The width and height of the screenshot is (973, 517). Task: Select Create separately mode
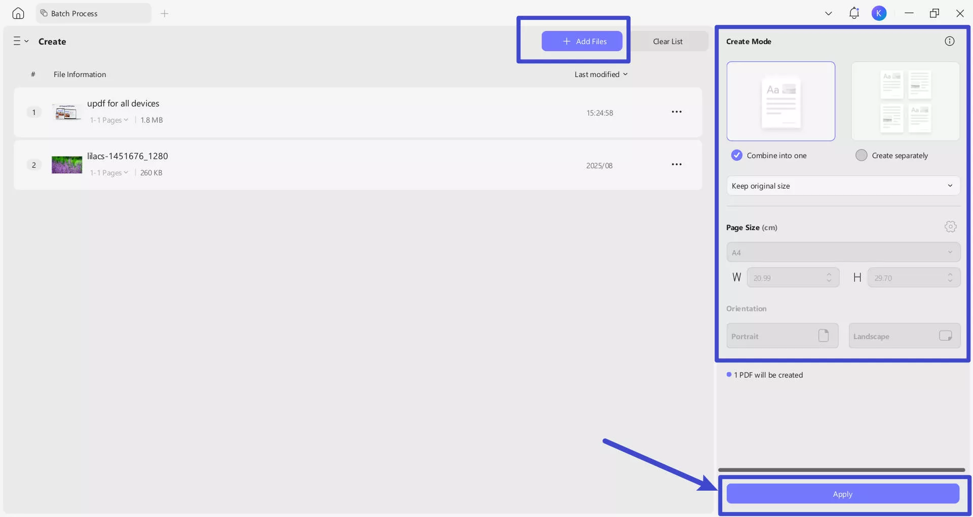(x=862, y=155)
